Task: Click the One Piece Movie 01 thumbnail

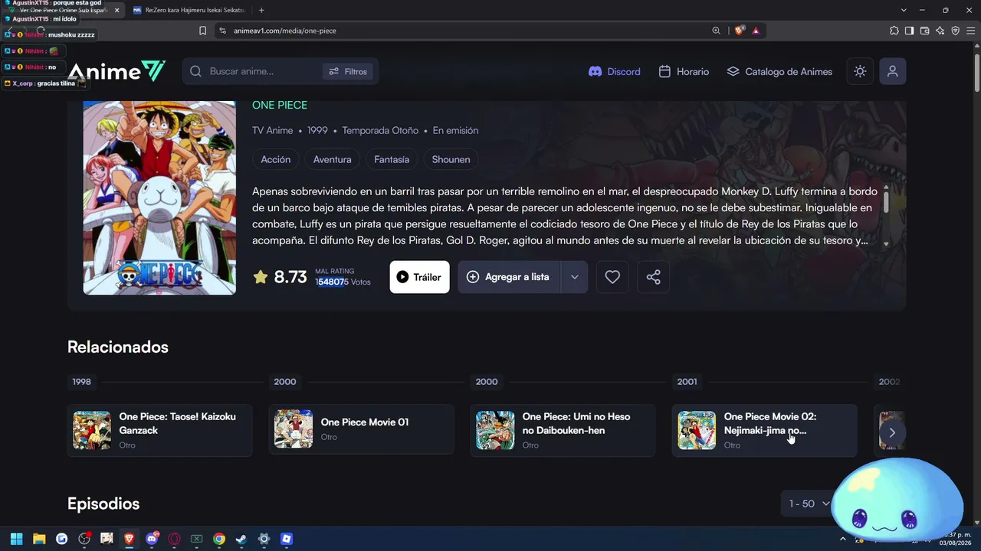Action: [294, 429]
